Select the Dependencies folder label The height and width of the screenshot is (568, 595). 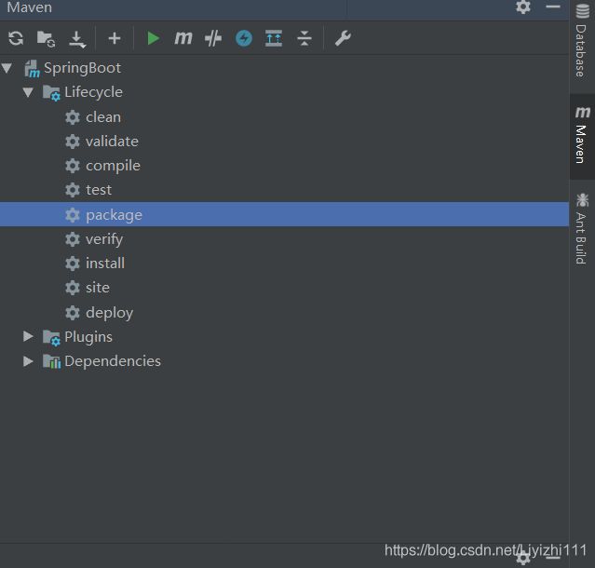[x=113, y=361]
